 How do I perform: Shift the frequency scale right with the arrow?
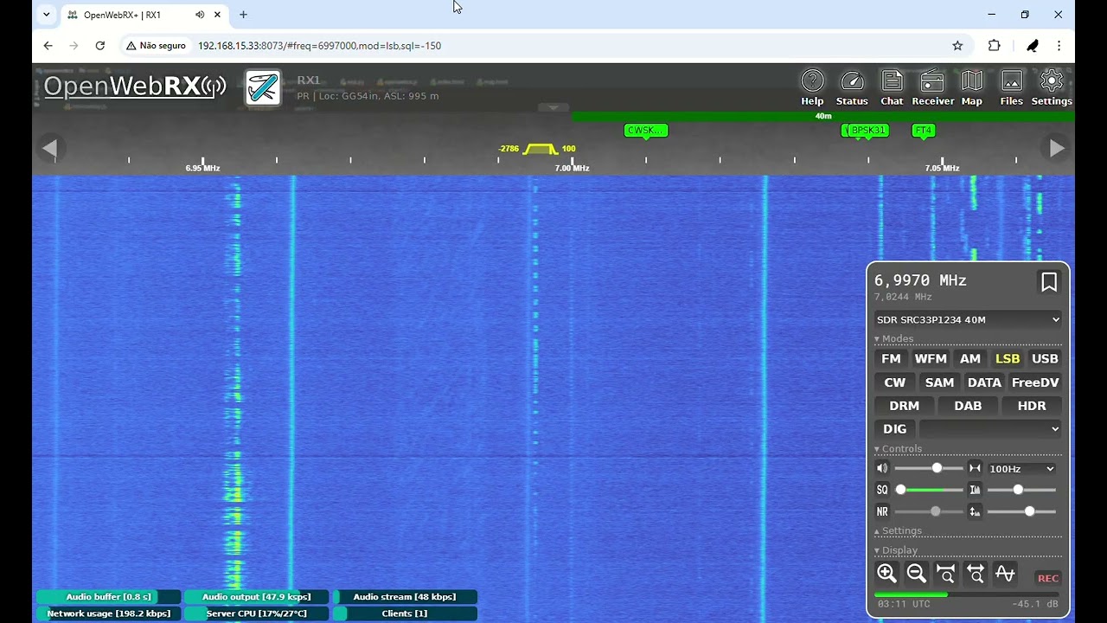pos(1057,148)
